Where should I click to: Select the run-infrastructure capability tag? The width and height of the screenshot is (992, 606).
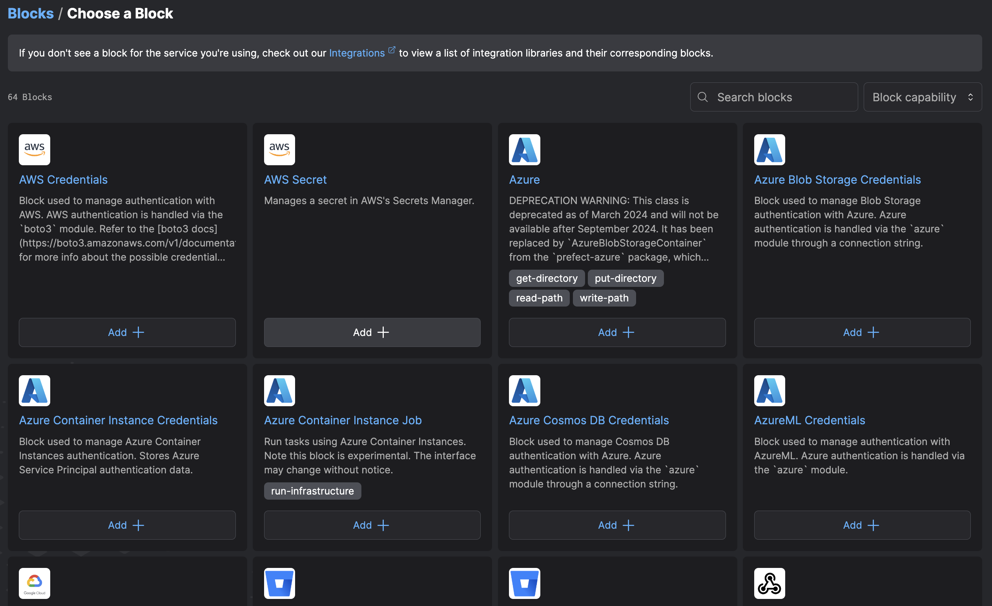pyautogui.click(x=312, y=491)
